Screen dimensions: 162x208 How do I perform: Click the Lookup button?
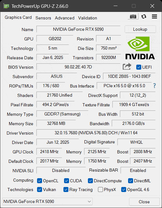pyautogui.click(x=140, y=29)
